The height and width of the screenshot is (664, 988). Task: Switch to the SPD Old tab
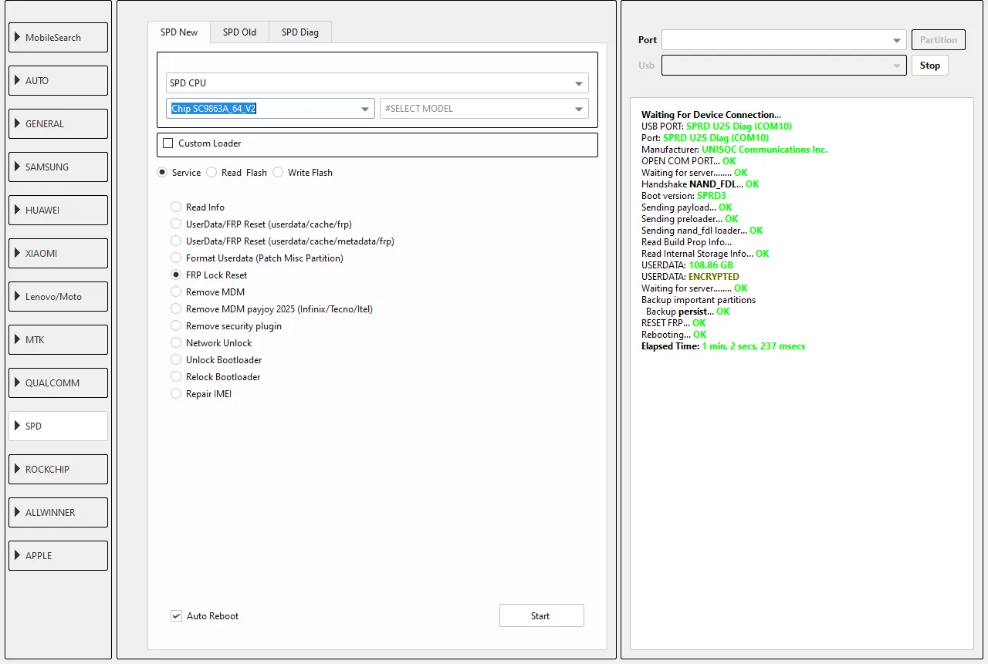pos(239,32)
